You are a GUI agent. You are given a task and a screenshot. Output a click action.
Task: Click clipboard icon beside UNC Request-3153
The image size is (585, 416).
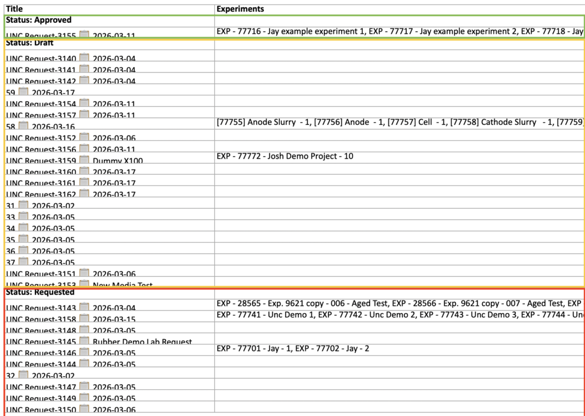tap(84, 284)
